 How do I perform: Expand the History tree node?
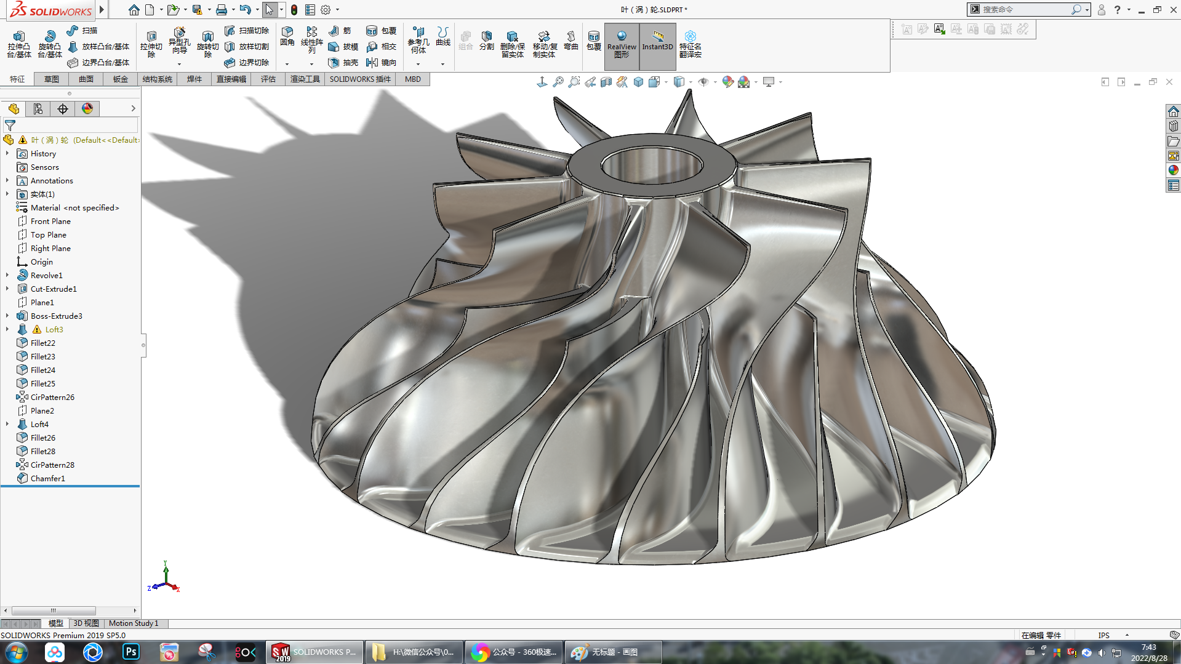coord(7,153)
